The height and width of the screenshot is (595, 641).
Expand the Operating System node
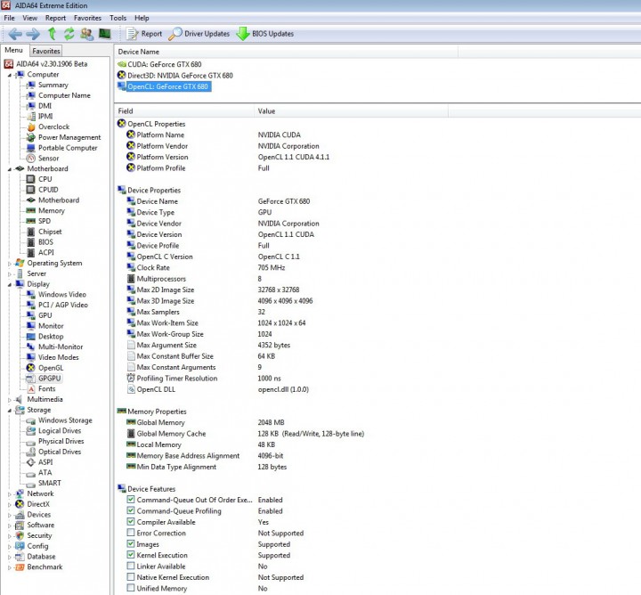10,264
